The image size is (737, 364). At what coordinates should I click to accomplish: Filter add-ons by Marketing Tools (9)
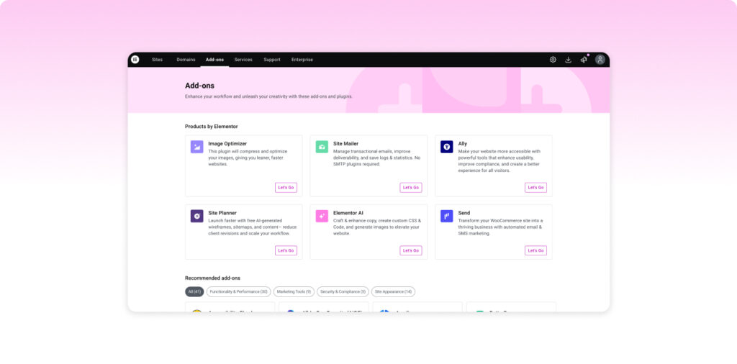point(294,291)
